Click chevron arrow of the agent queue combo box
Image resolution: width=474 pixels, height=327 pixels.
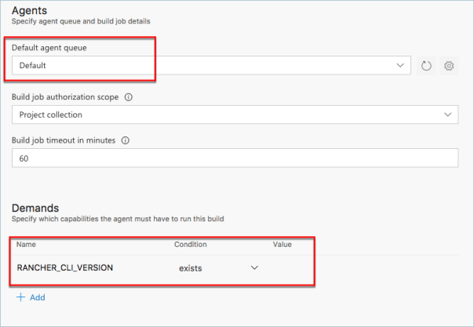401,65
